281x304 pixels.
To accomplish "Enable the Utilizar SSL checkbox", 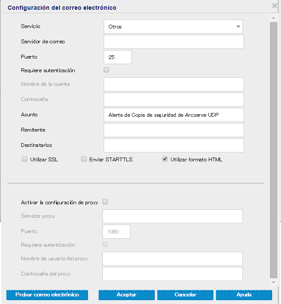I will (25, 160).
